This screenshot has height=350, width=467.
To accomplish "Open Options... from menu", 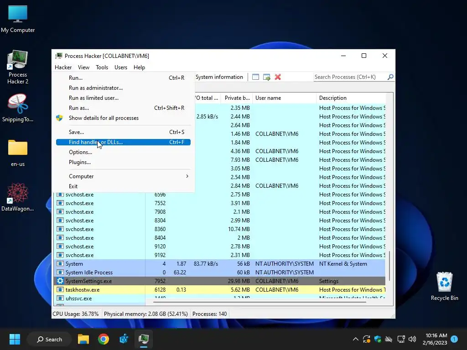I will (123, 152).
